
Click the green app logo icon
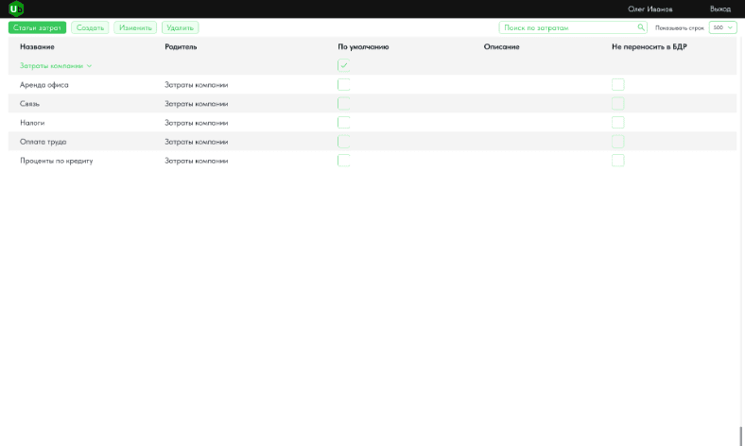15,9
